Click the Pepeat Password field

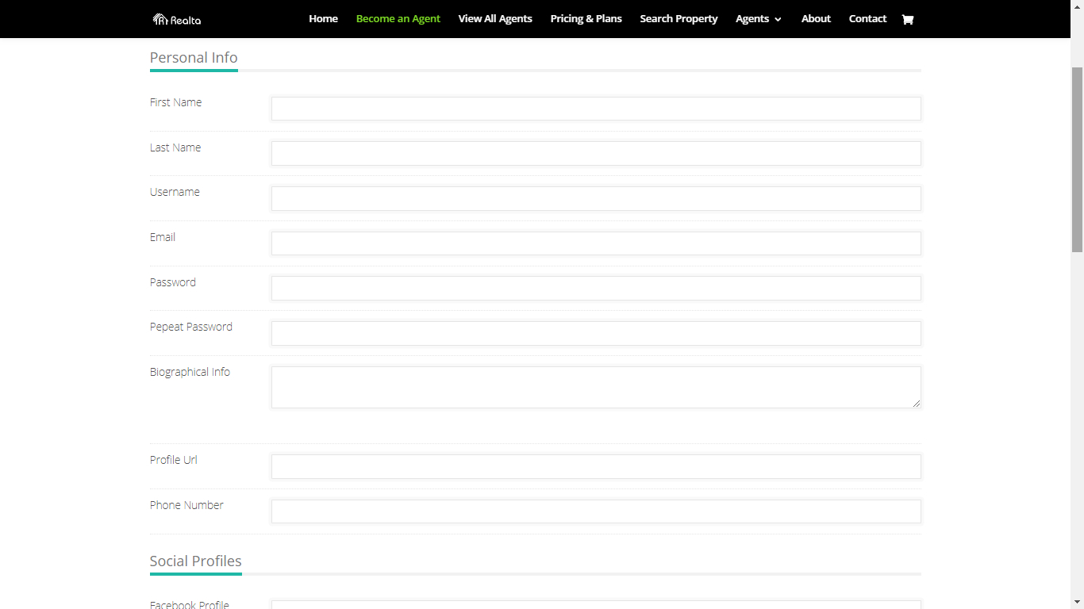pyautogui.click(x=595, y=333)
